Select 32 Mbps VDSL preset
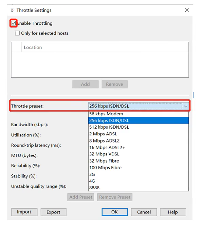The height and width of the screenshot is (227, 203). (139, 154)
